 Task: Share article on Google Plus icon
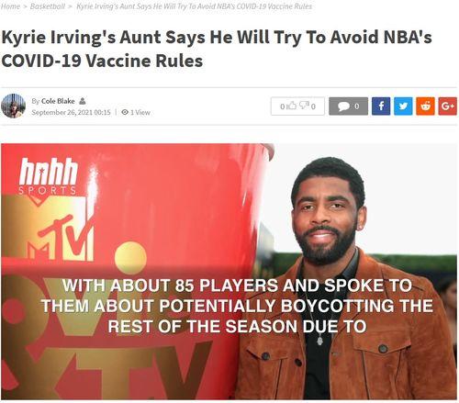tap(448, 106)
